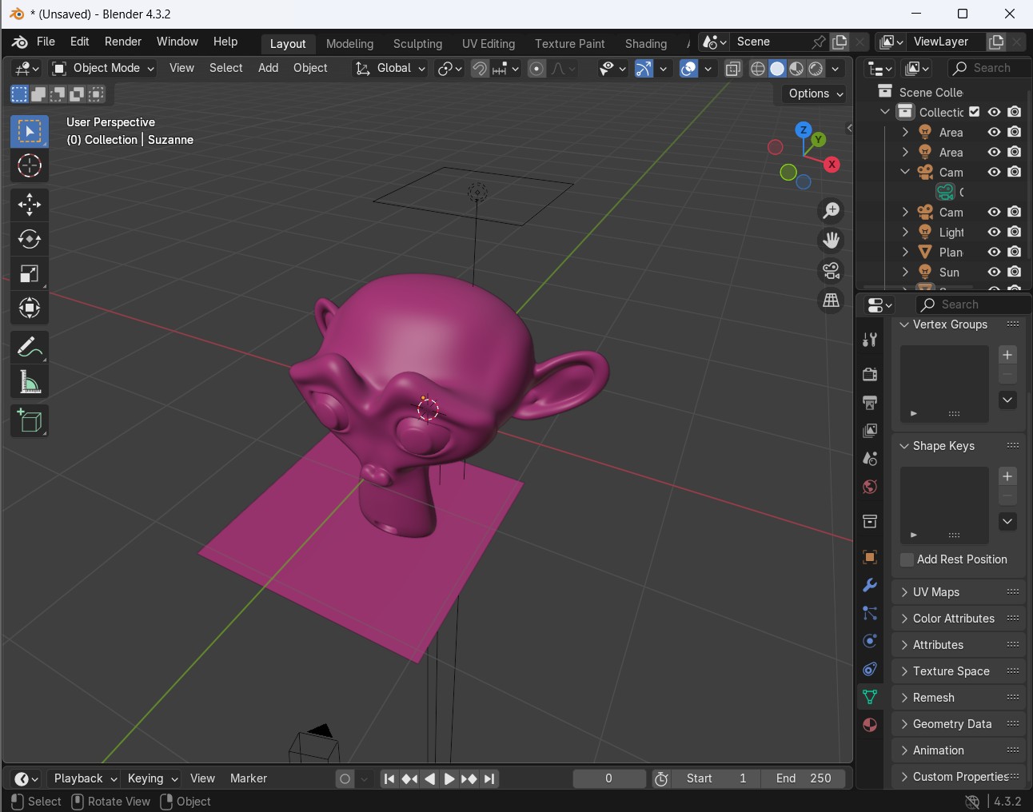Select the Move tool
The image size is (1033, 812).
30,205
